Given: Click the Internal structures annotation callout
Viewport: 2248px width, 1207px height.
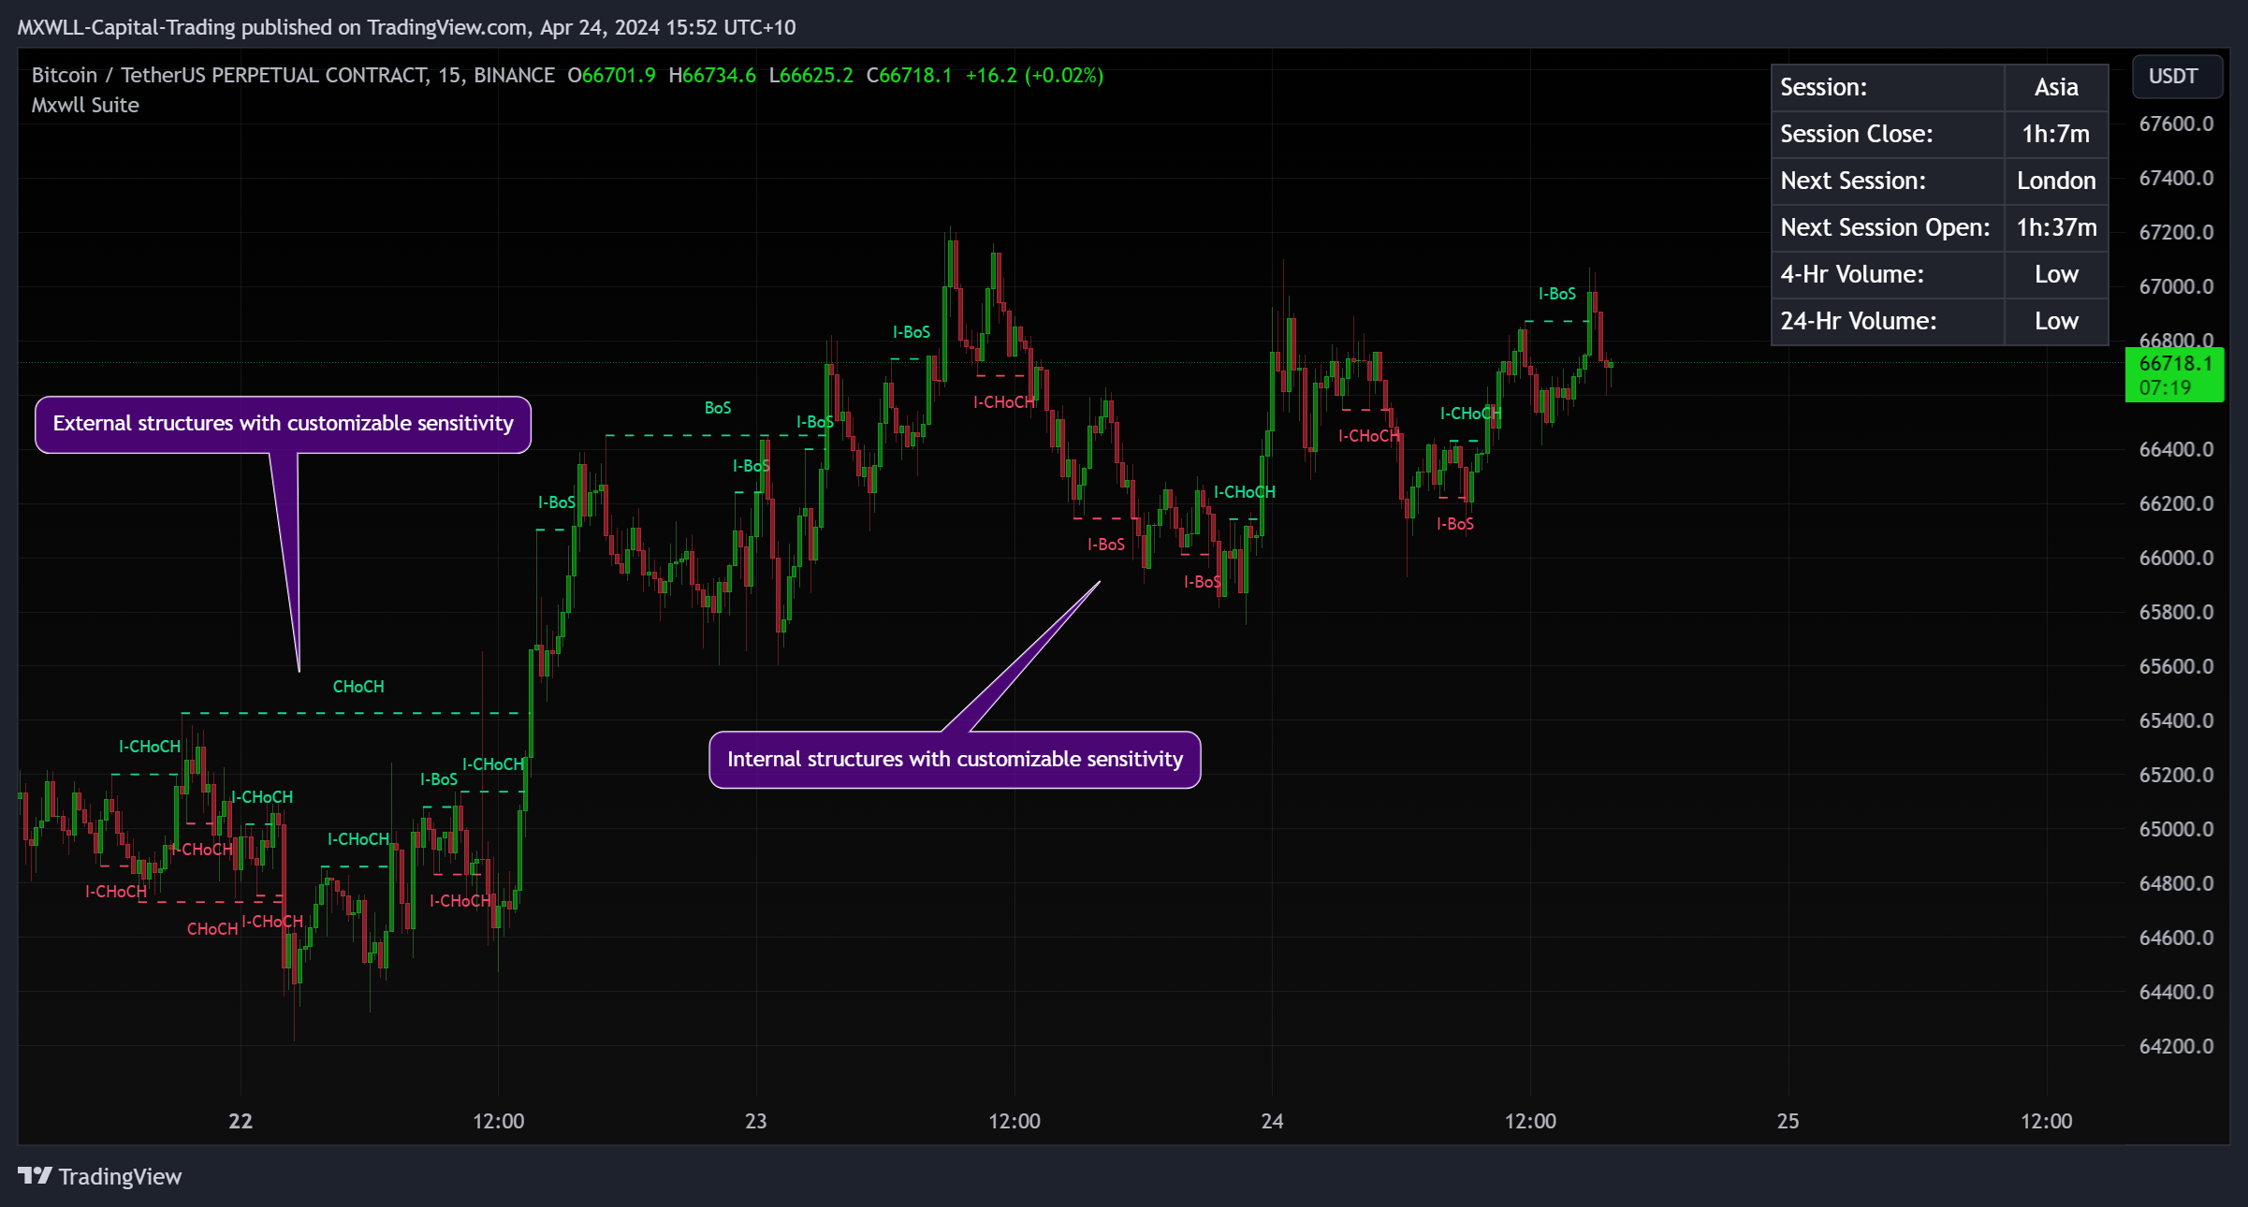Looking at the screenshot, I should pyautogui.click(x=955, y=759).
